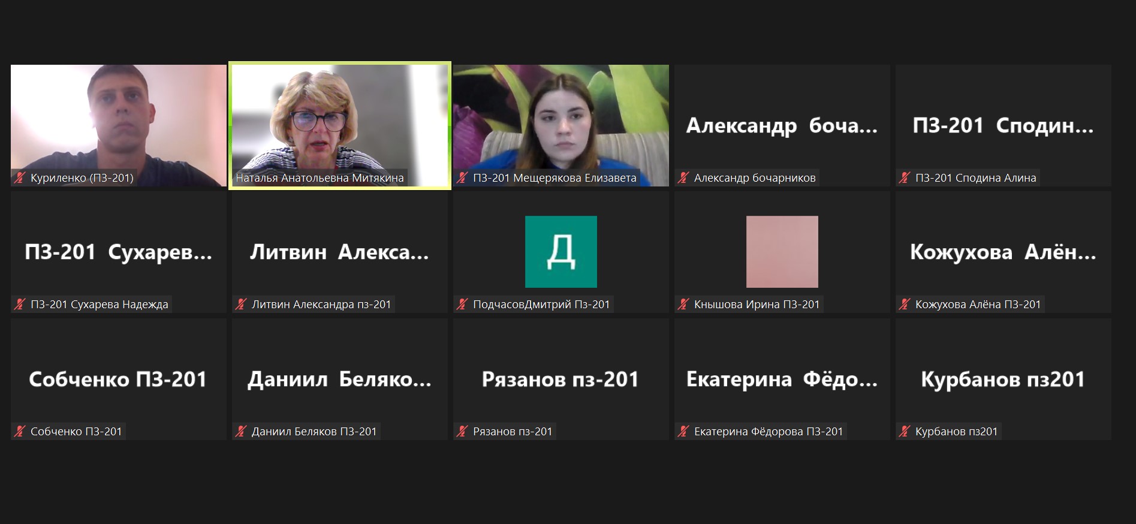
Task: Click the pink avatar square of Кнышова Ирина
Action: point(782,252)
